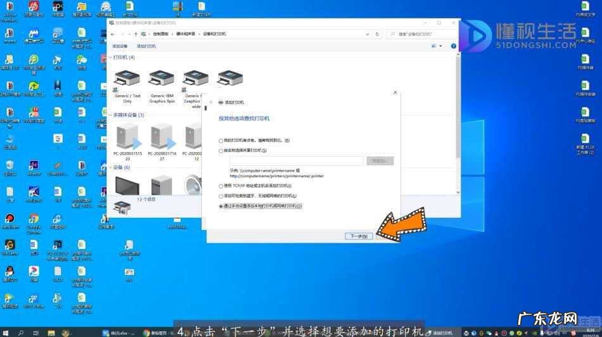This screenshot has height=337, width=602.
Task: Click 添加打印机 (Add a printer) in the toolbar
Action: pyautogui.click(x=146, y=46)
